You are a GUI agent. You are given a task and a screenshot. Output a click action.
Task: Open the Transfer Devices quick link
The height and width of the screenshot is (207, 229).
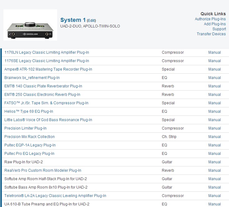pos(211,34)
